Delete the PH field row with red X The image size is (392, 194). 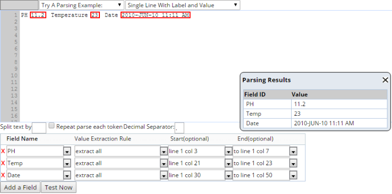click(3, 151)
